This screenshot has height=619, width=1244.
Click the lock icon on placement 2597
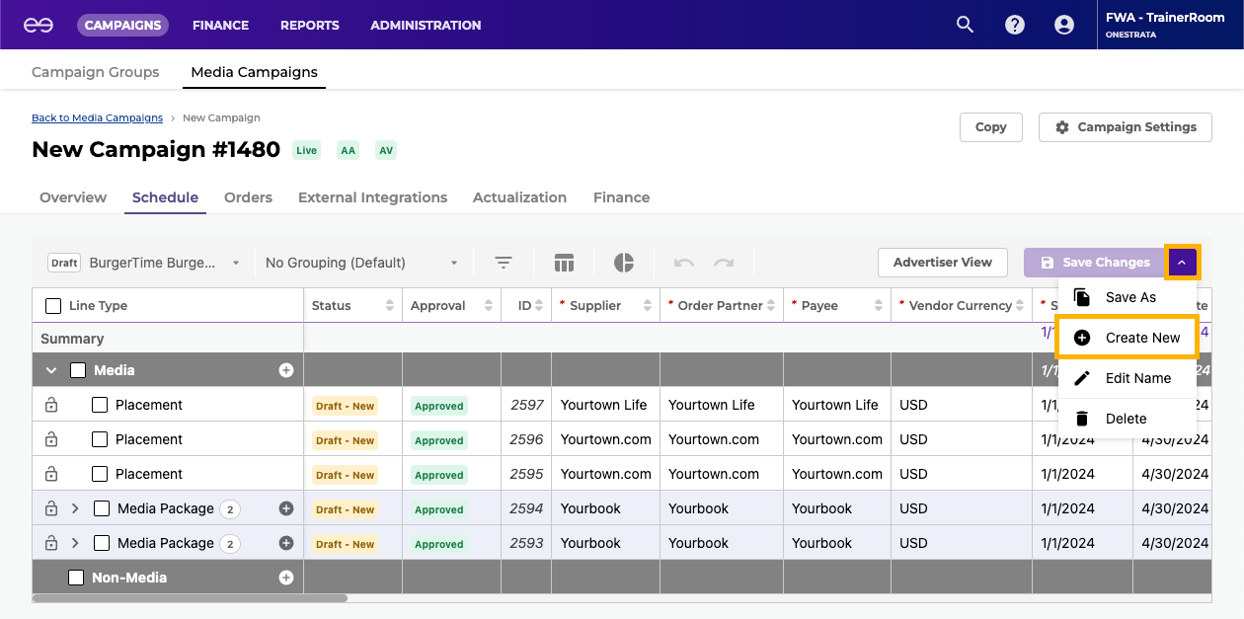pyautogui.click(x=51, y=405)
